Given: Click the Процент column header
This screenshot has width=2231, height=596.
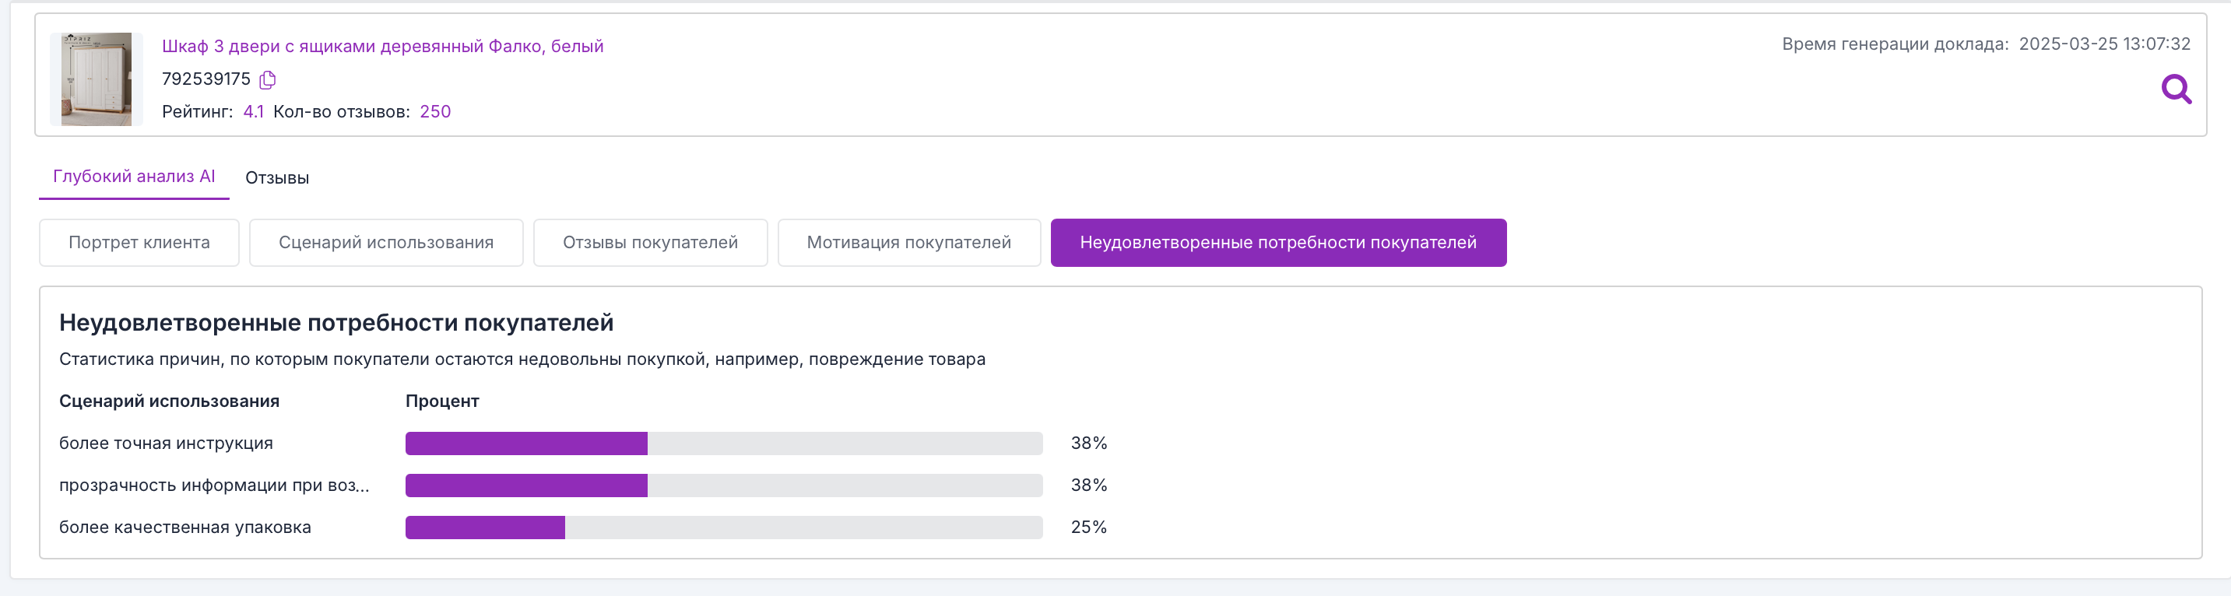Looking at the screenshot, I should click(443, 401).
